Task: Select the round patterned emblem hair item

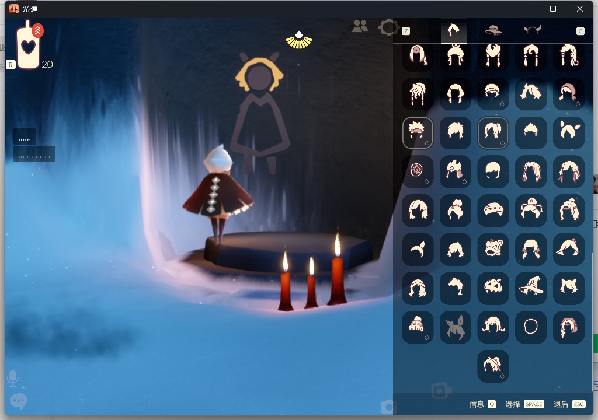Action: point(418,171)
